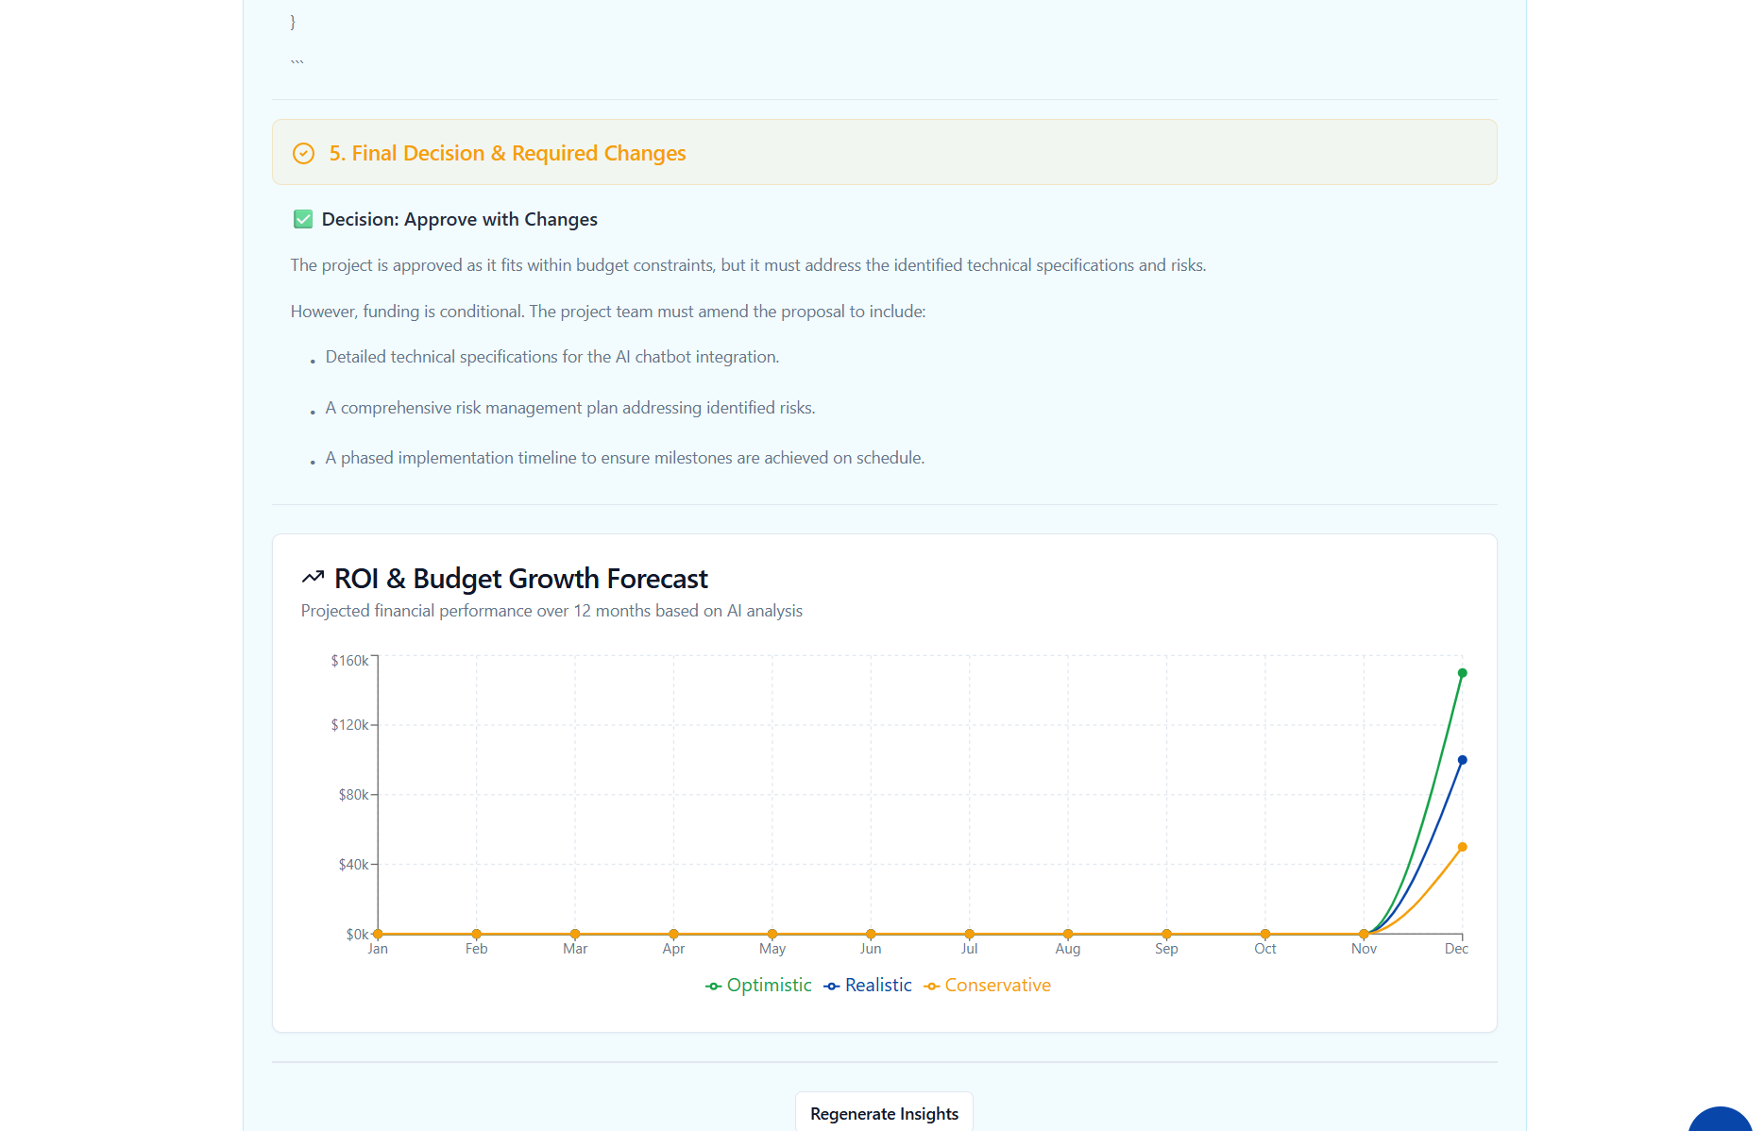Click the bullet about phased implementation timeline
Screen dimensions: 1764x1131
tap(625, 458)
